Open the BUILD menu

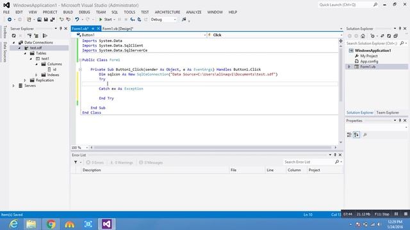tap(68, 12)
